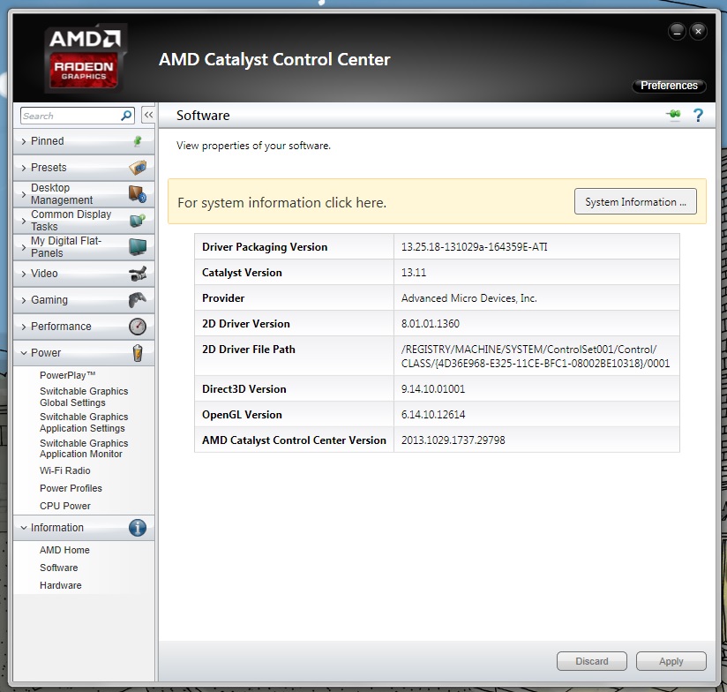The width and height of the screenshot is (727, 692).
Task: Open the Power Profiles page
Action: (x=71, y=488)
